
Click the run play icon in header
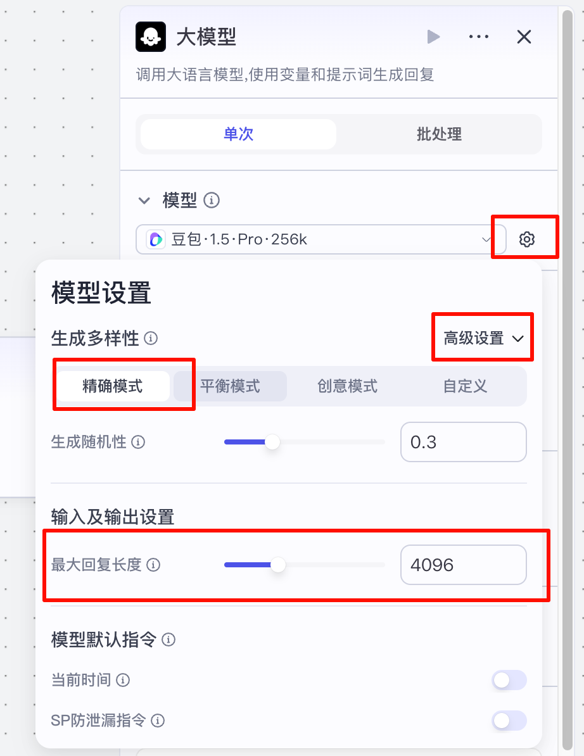(433, 37)
